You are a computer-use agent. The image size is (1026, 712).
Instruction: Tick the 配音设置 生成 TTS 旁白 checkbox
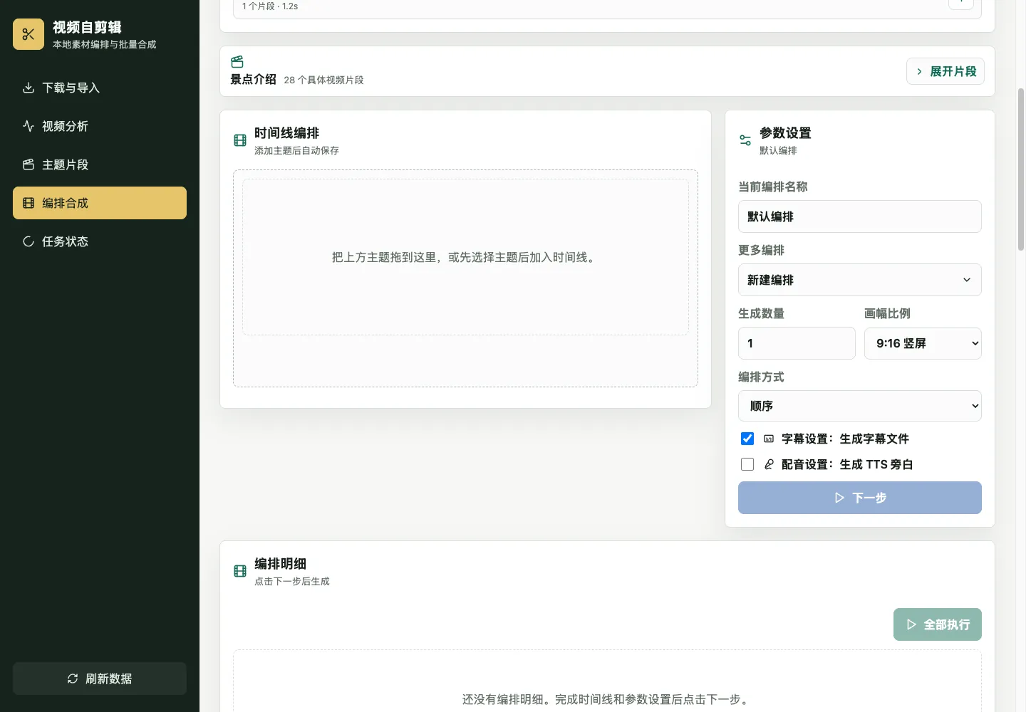[747, 464]
